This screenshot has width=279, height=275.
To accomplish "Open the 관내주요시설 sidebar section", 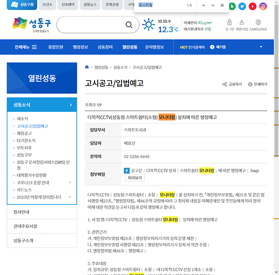I will [x=42, y=226].
